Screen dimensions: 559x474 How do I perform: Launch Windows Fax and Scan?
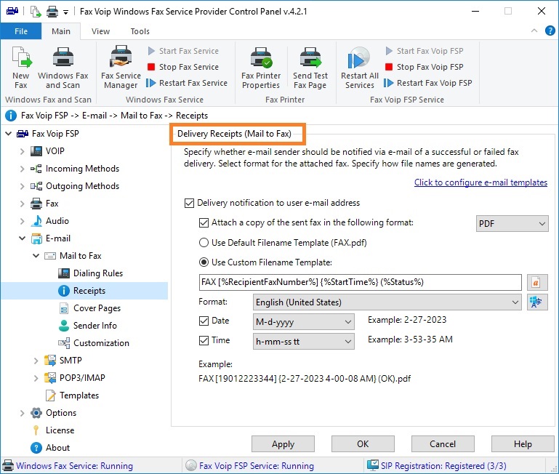pyautogui.click(x=63, y=68)
